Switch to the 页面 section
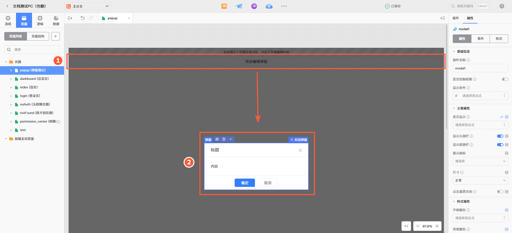The image size is (512, 233). tap(24, 21)
